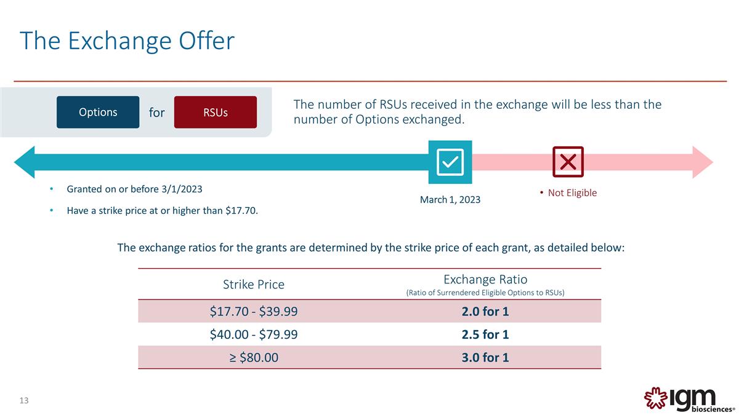
Task: Click the Exchange Ratio column header
Action: 485,280
